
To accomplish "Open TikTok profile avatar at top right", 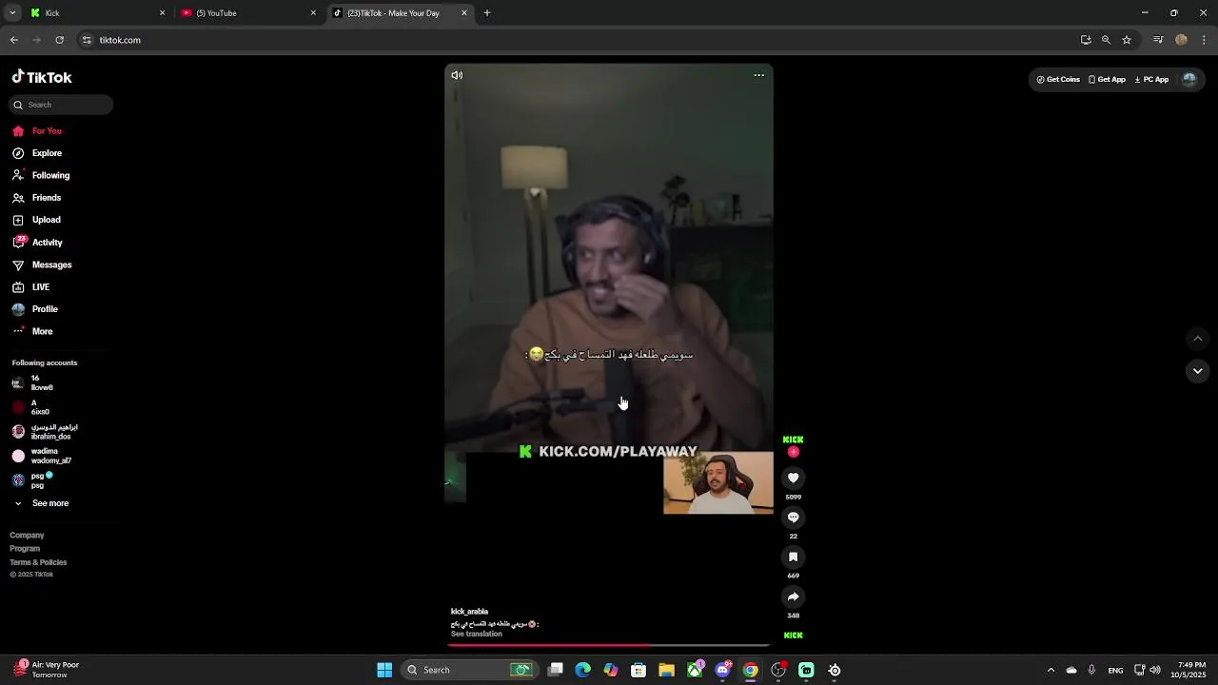I will [x=1189, y=80].
